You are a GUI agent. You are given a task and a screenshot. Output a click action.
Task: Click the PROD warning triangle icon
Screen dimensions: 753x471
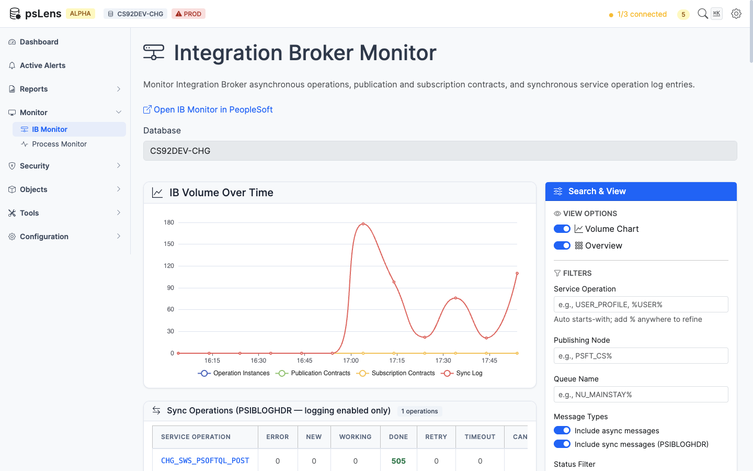click(179, 14)
